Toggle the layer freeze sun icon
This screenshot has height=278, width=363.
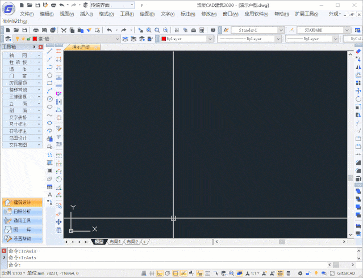(23, 39)
